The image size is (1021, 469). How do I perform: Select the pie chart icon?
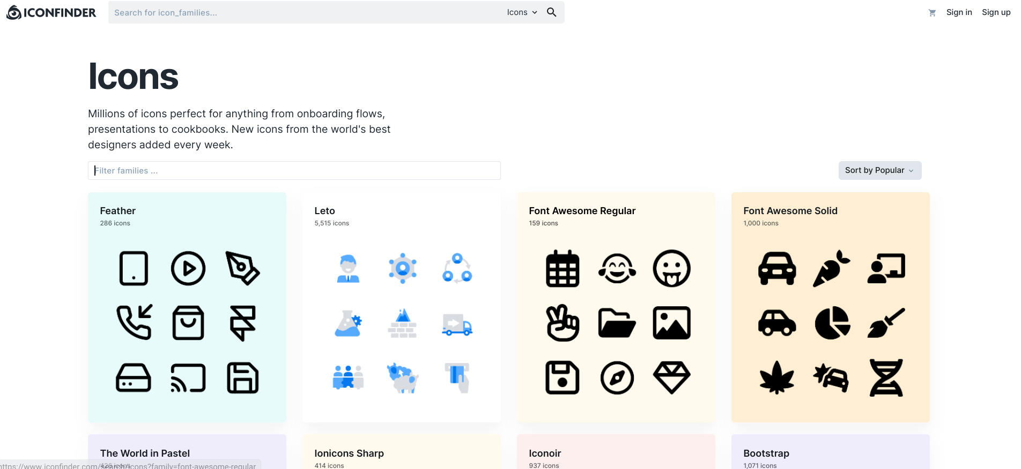(x=832, y=323)
